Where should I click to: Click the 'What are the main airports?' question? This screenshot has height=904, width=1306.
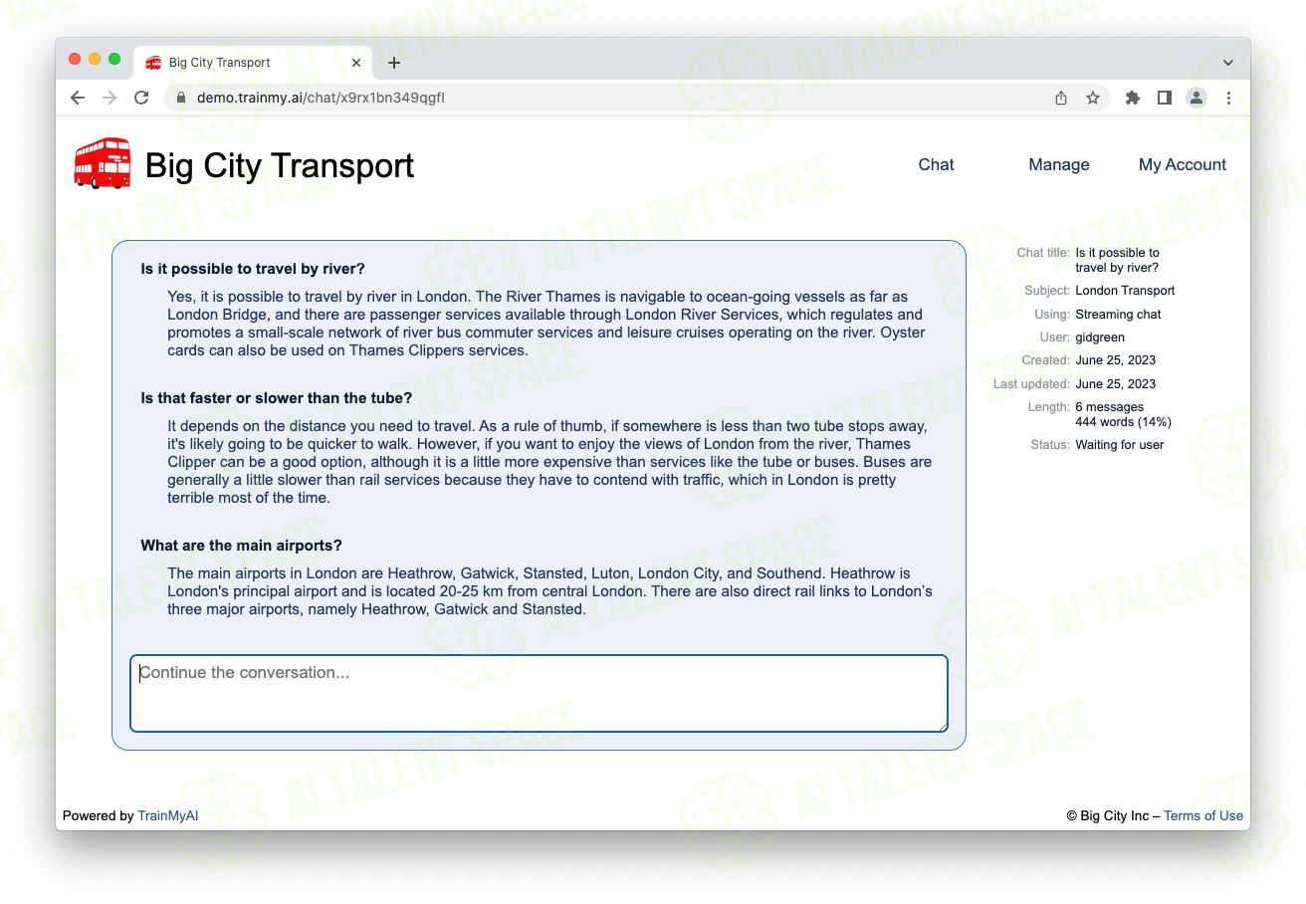click(x=242, y=547)
